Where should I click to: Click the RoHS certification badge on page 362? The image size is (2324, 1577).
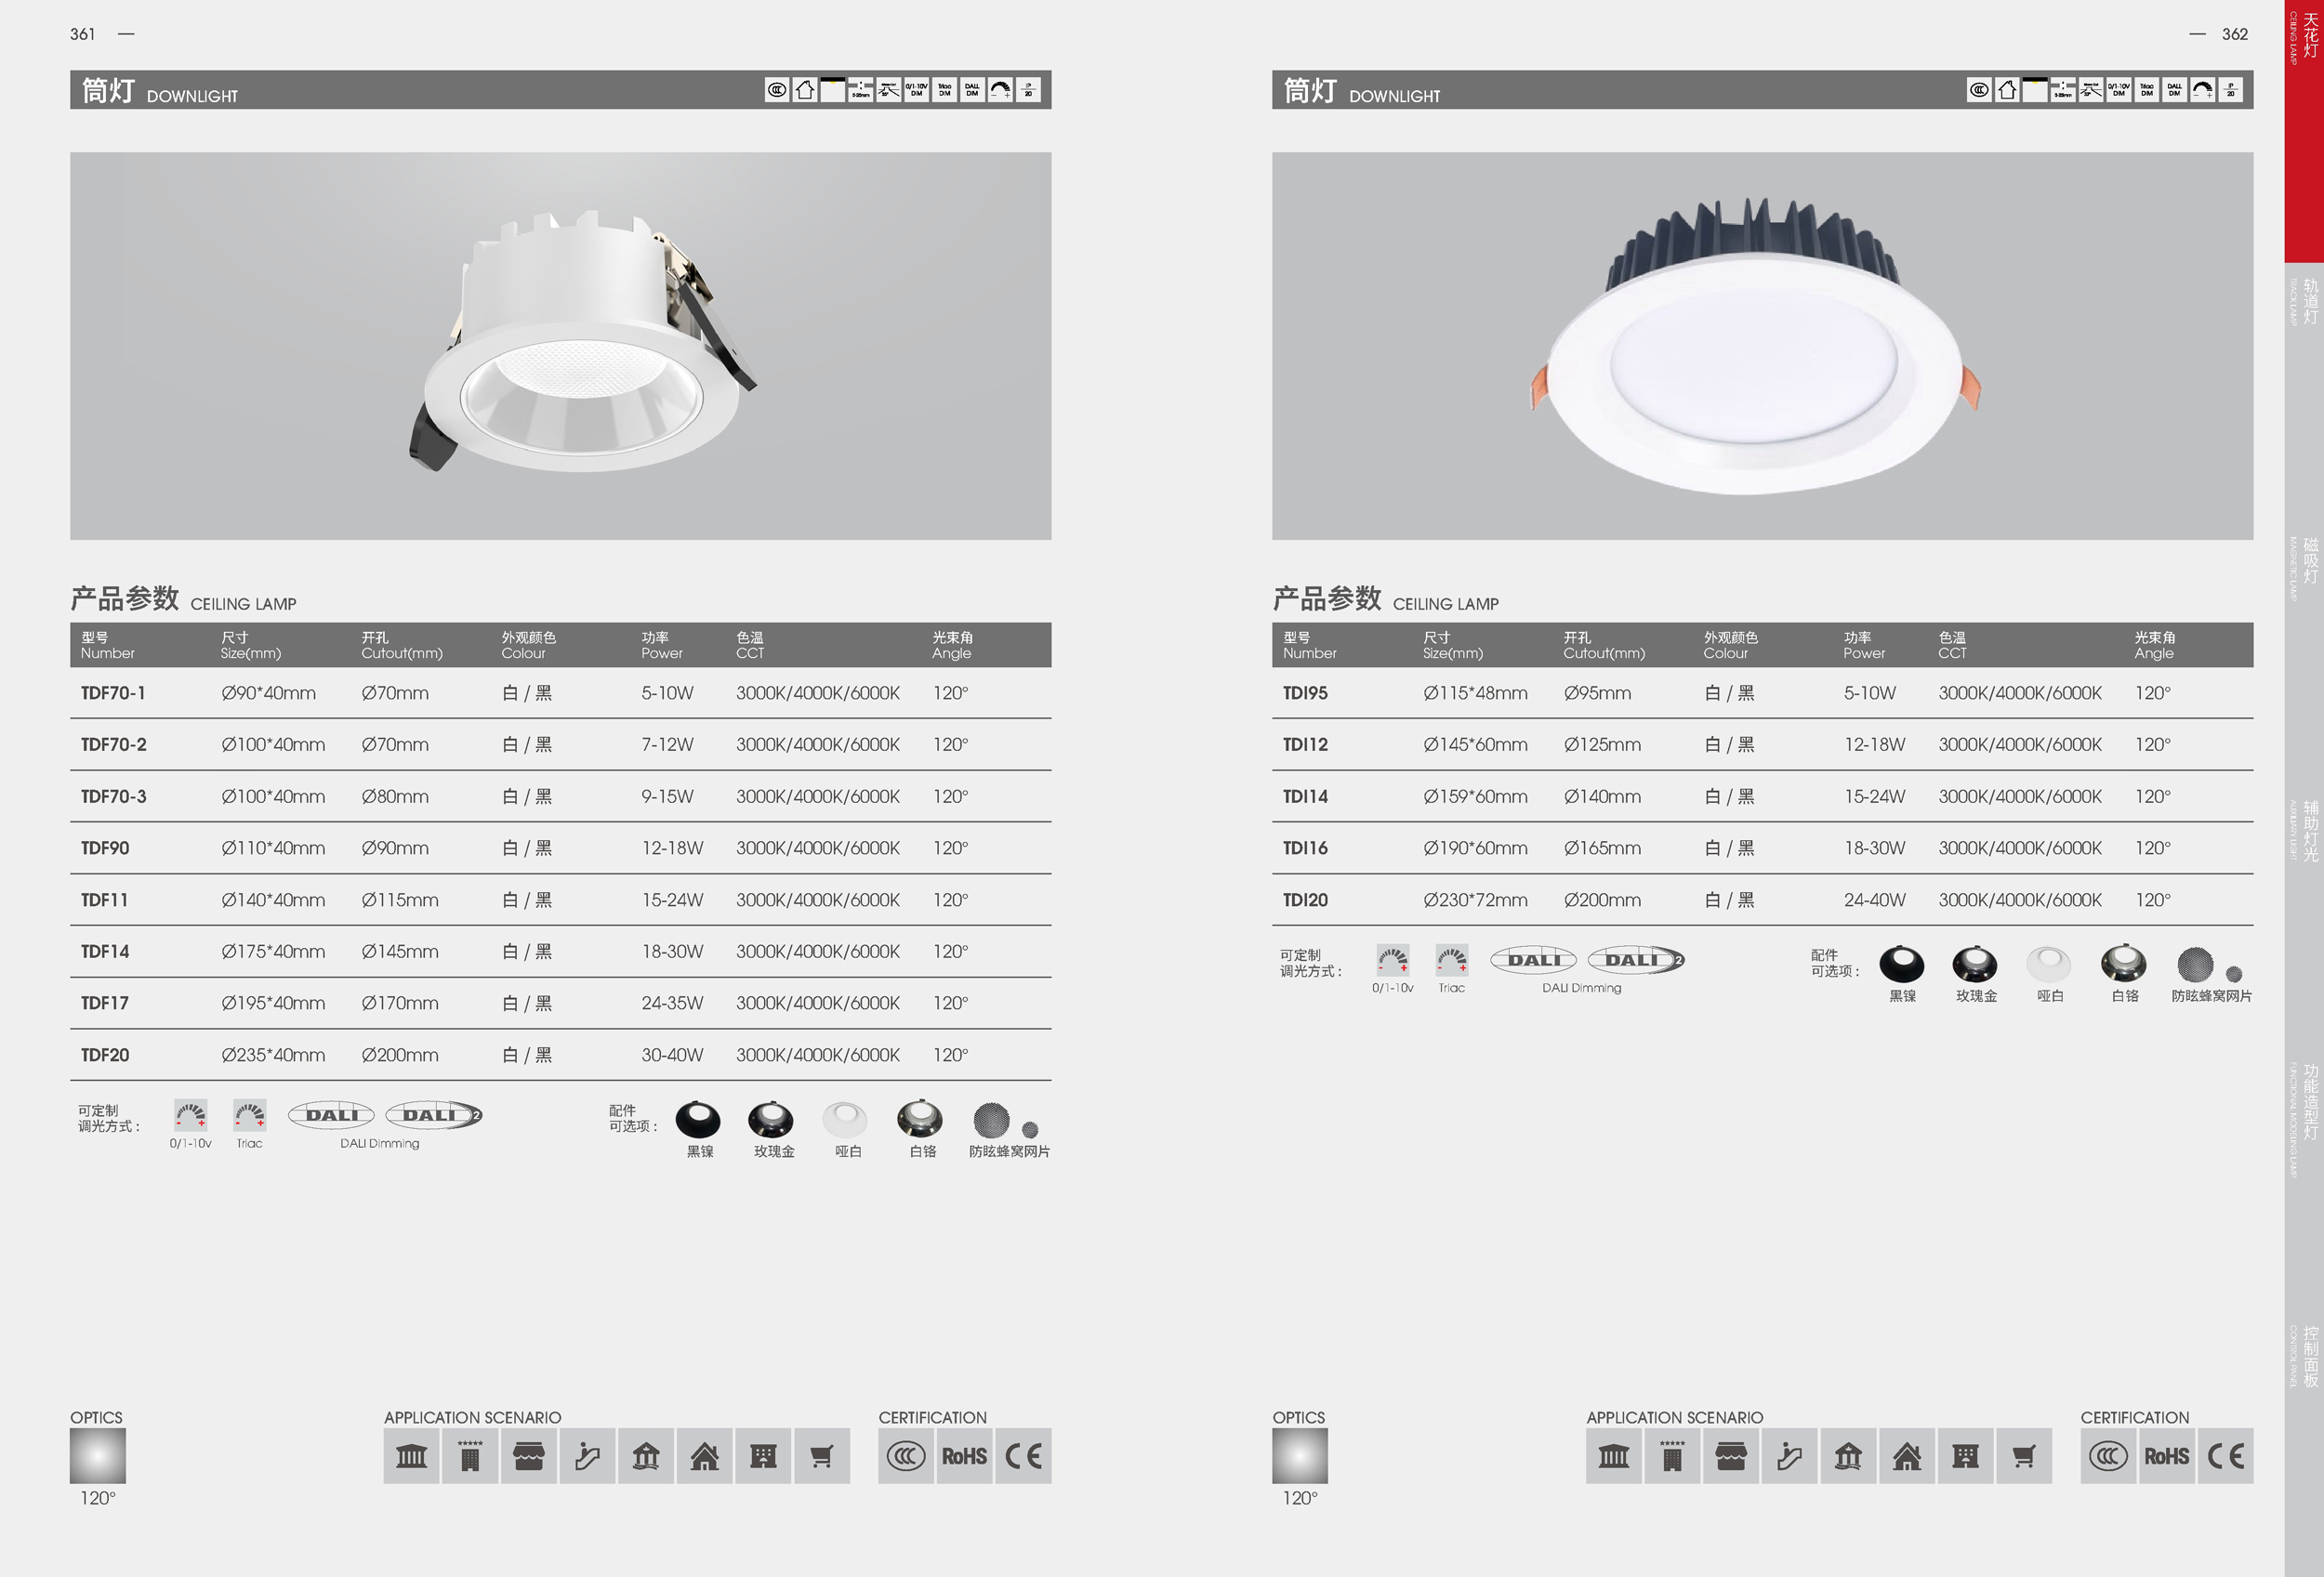pos(2166,1456)
